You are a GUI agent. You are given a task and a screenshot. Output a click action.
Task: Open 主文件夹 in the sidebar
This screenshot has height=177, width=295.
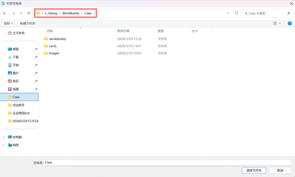point(19,33)
